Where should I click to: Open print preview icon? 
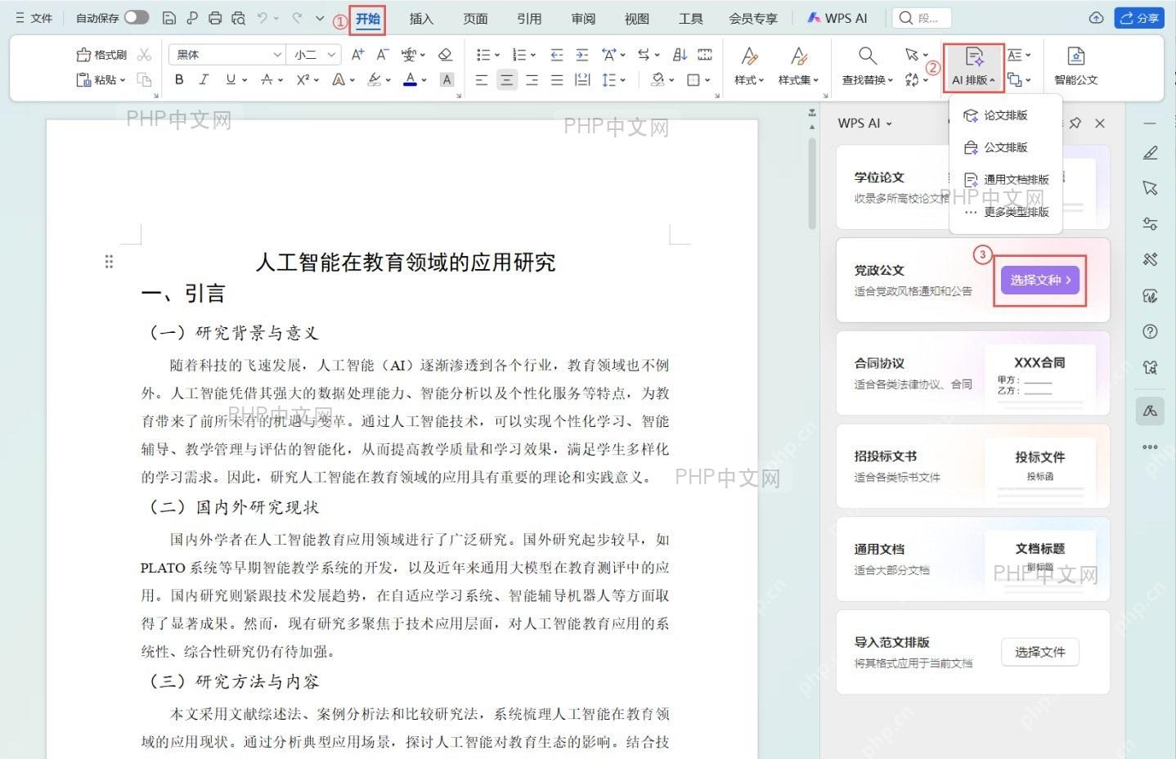coord(238,17)
